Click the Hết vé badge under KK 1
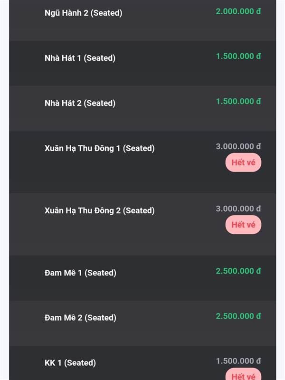This screenshot has height=380, width=285. click(x=243, y=375)
